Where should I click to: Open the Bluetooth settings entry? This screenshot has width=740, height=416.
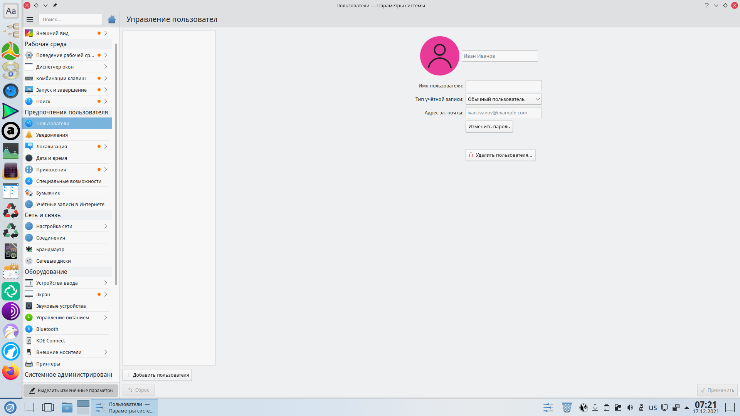click(x=47, y=329)
